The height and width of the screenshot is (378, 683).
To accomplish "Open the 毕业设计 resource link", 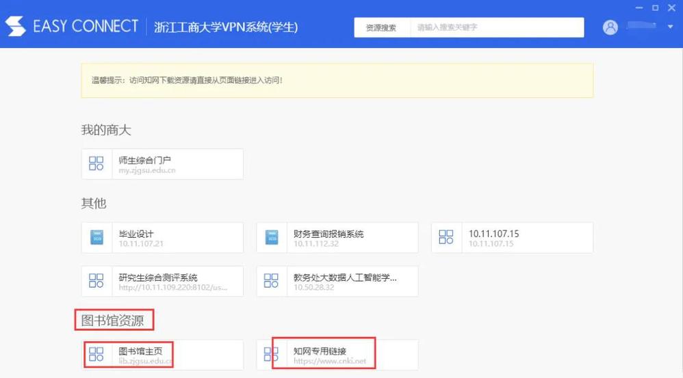I will 136,234.
